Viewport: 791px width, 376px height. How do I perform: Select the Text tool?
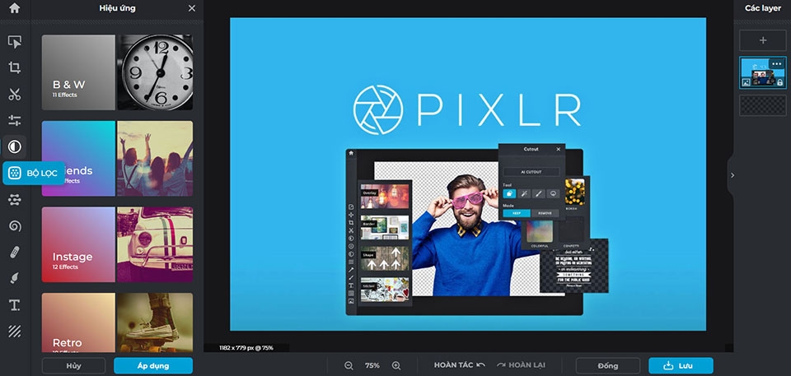(15, 304)
